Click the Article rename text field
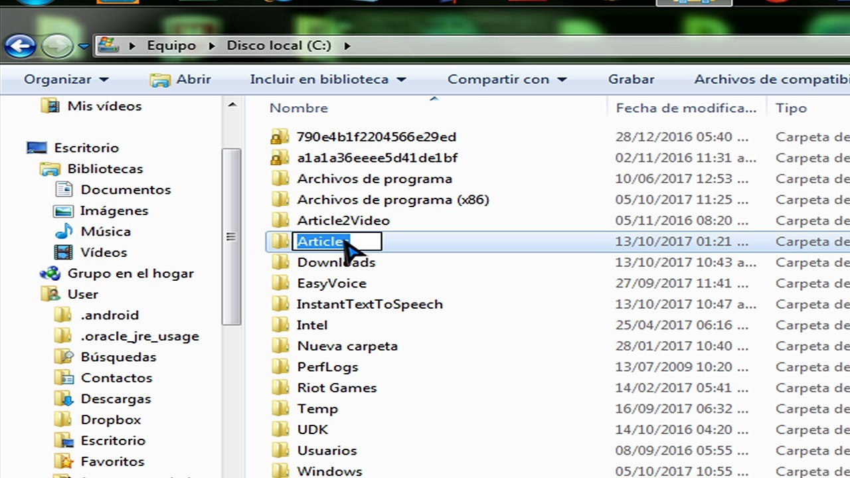Image resolution: width=850 pixels, height=478 pixels. pos(337,242)
